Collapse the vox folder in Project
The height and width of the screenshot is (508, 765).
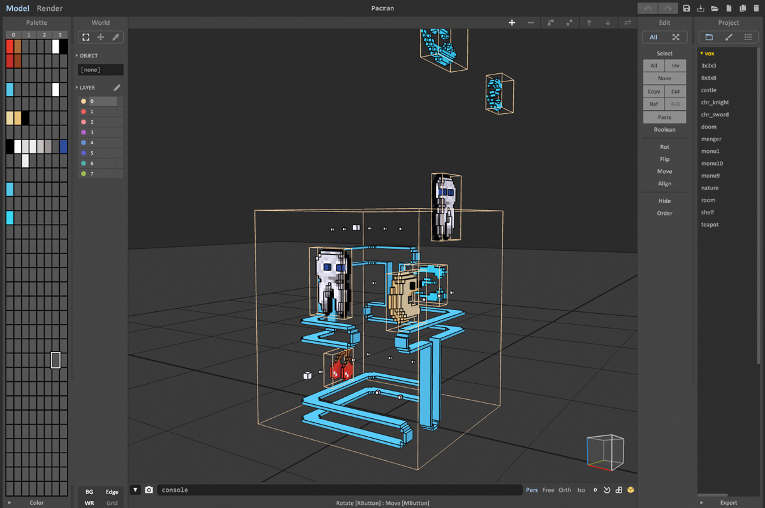[702, 53]
